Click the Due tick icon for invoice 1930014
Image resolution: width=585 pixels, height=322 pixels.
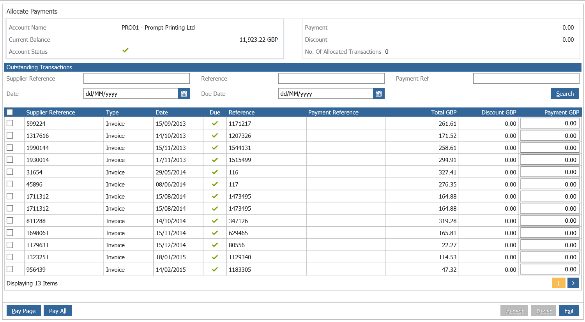click(x=215, y=160)
